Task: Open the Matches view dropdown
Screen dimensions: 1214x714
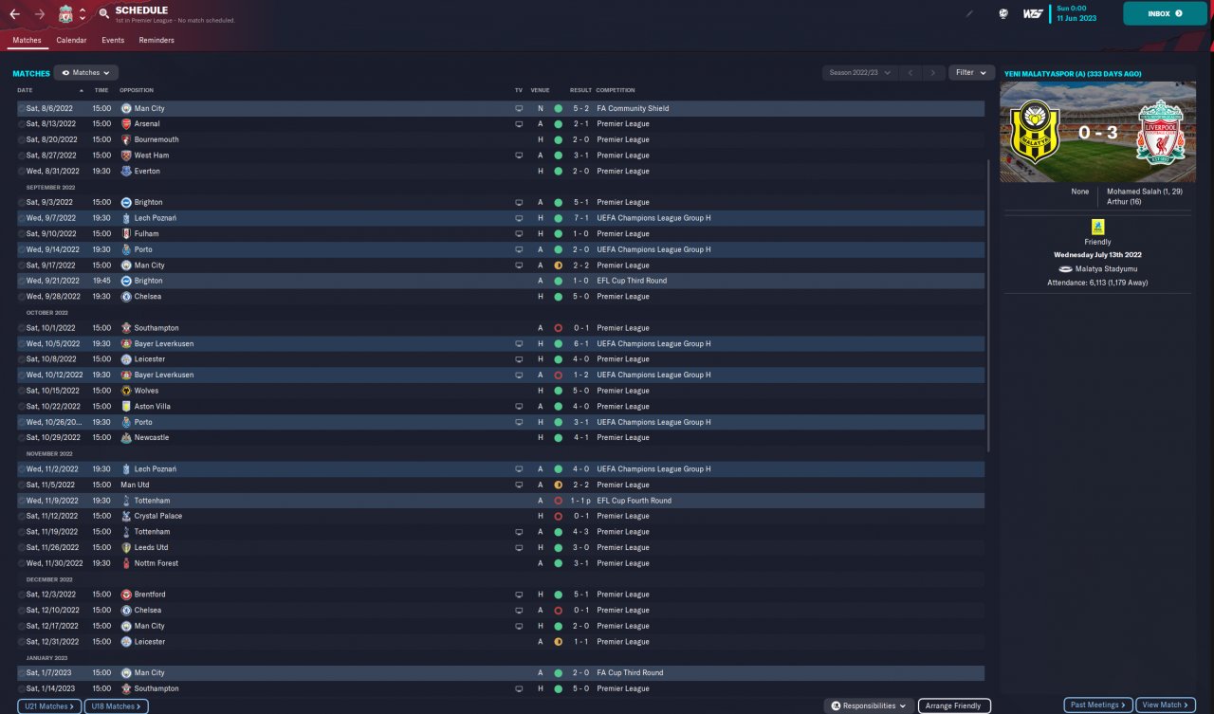Action: click(x=86, y=73)
